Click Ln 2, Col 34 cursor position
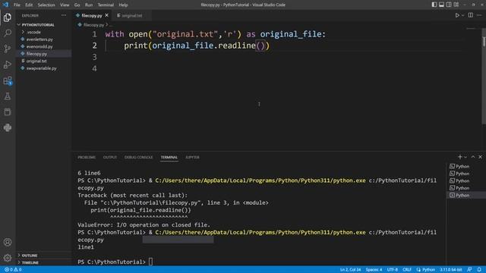The width and height of the screenshot is (486, 273). coord(350,270)
